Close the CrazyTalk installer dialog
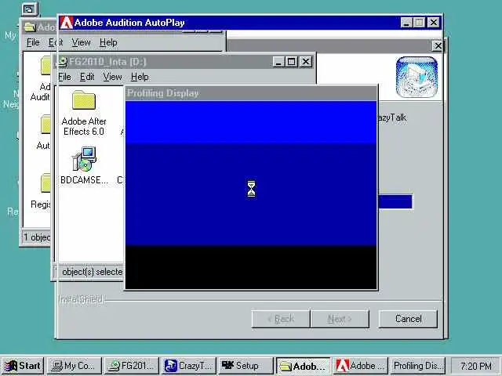Viewport: 502px width, 376px height. click(438, 46)
